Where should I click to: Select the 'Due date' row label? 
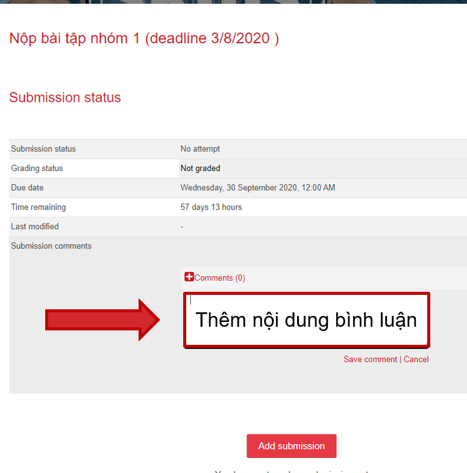click(27, 188)
